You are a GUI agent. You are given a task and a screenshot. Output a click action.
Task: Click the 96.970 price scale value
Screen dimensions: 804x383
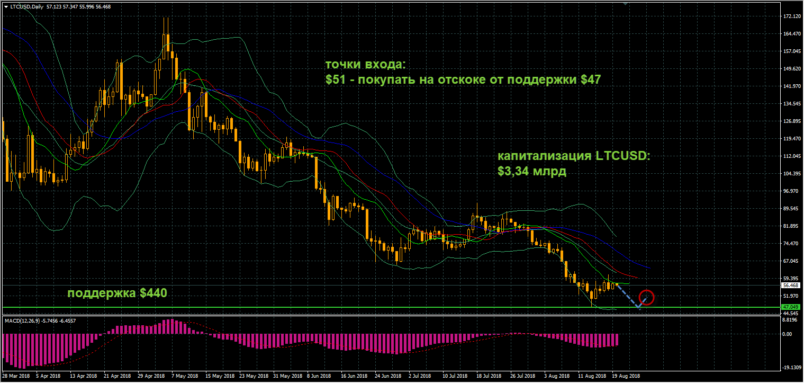791,191
